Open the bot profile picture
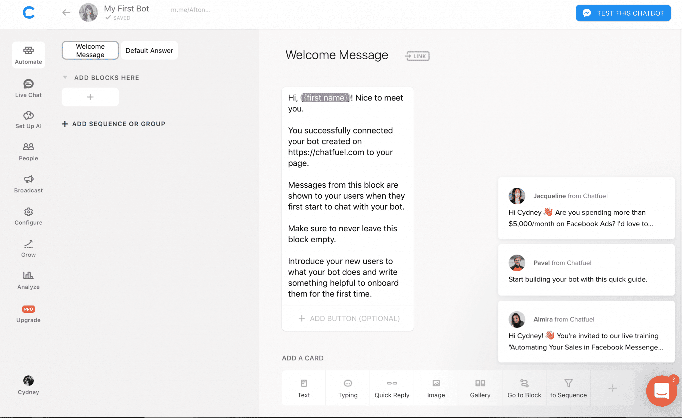Screen dimensions: 682x418 click(88, 13)
